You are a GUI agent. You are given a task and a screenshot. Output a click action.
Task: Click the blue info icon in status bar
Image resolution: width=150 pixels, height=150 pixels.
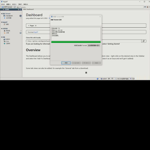[97, 79]
